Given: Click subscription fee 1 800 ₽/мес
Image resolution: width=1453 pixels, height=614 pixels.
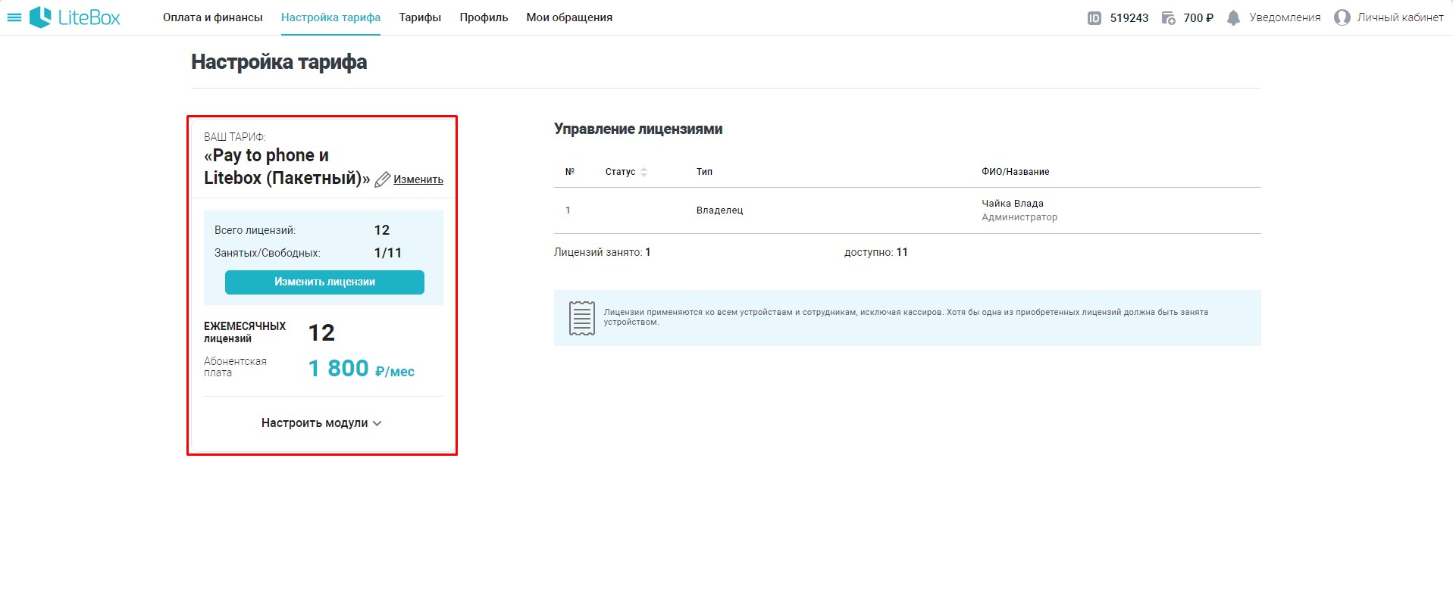Looking at the screenshot, I should tap(361, 369).
